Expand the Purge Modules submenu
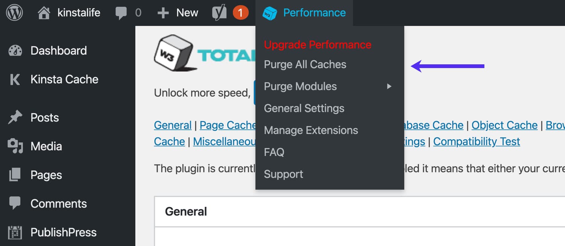Image resolution: width=565 pixels, height=246 pixels. pos(300,86)
